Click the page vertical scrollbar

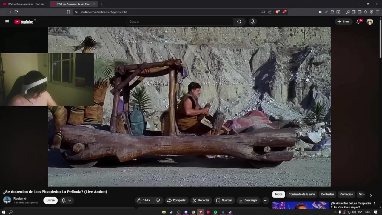380,38
